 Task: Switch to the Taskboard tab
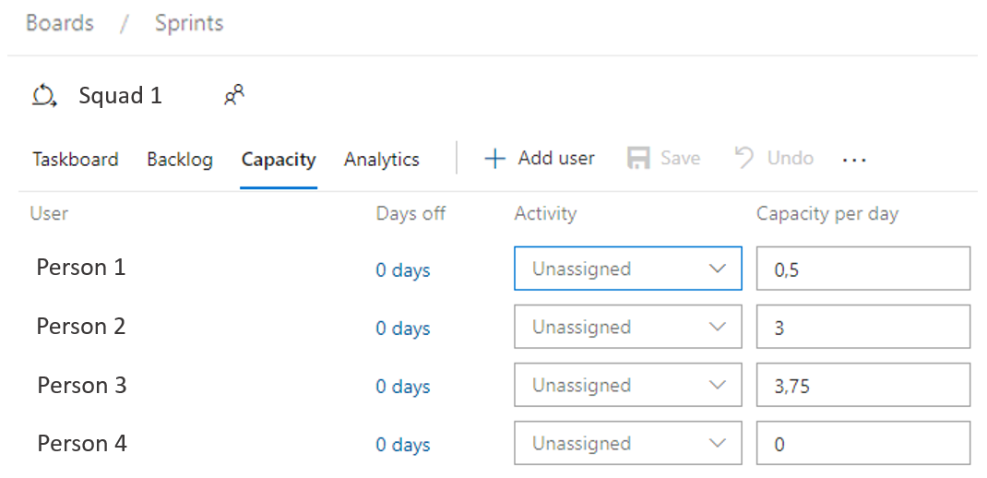click(76, 160)
